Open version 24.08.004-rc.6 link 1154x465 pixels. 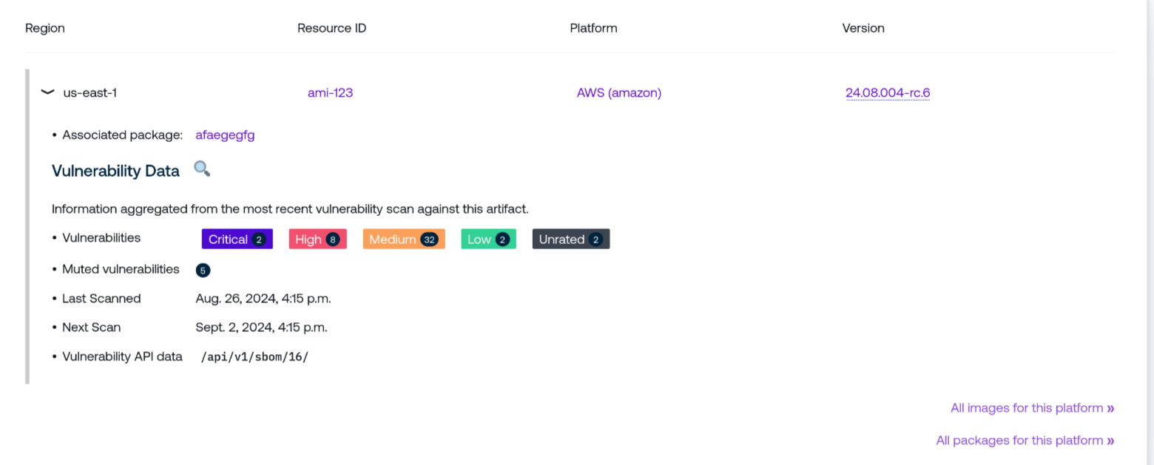coord(888,92)
